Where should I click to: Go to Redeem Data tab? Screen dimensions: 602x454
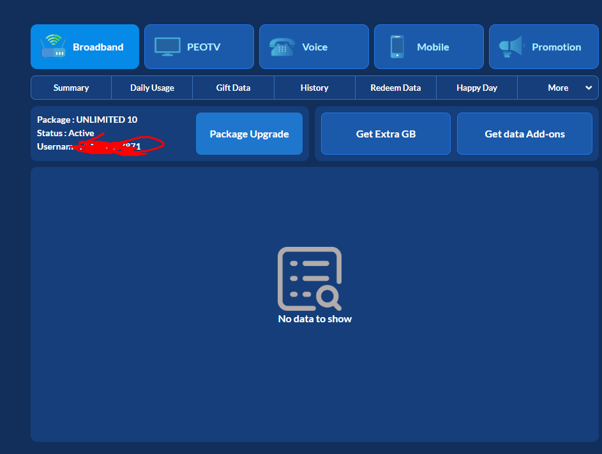tap(395, 88)
